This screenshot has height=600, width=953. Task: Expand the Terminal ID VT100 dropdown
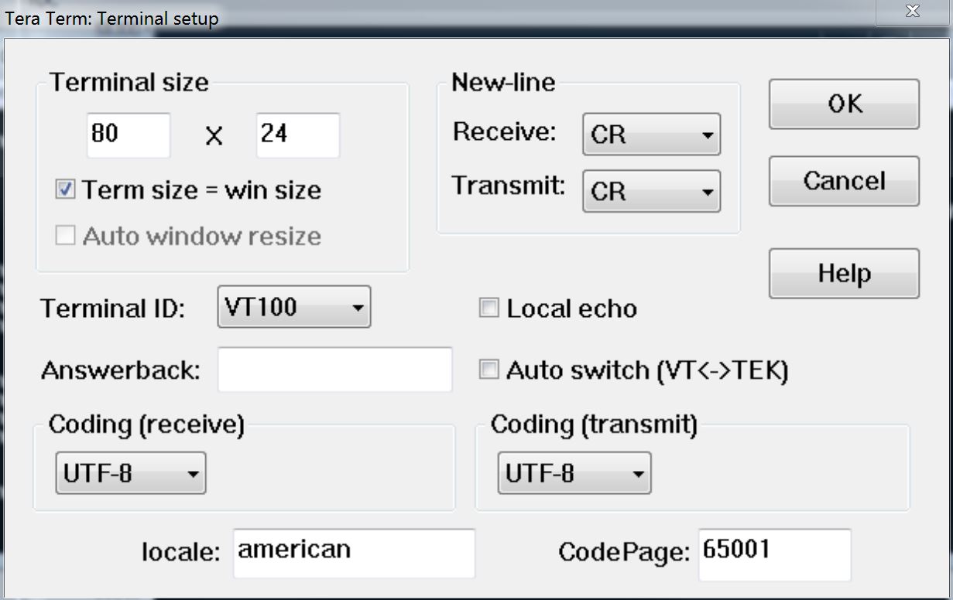tap(294, 307)
